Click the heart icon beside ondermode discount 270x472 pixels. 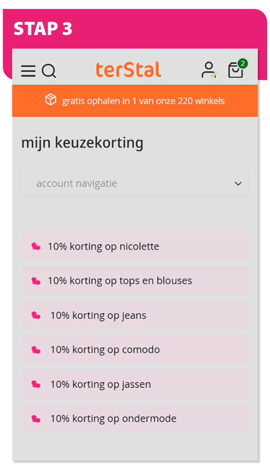click(x=36, y=419)
